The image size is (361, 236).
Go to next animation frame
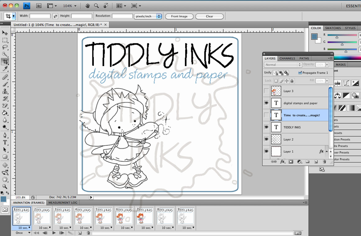click(x=62, y=233)
